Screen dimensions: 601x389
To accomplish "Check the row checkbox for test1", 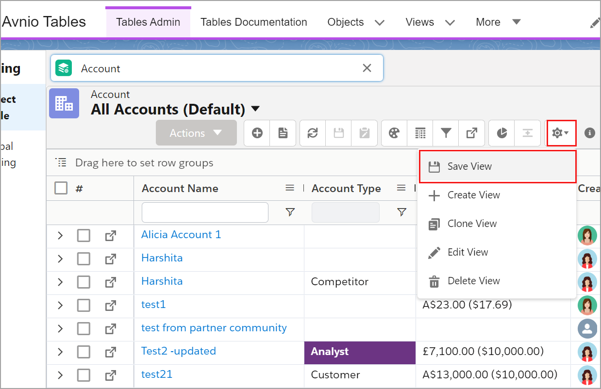I will (x=83, y=306).
